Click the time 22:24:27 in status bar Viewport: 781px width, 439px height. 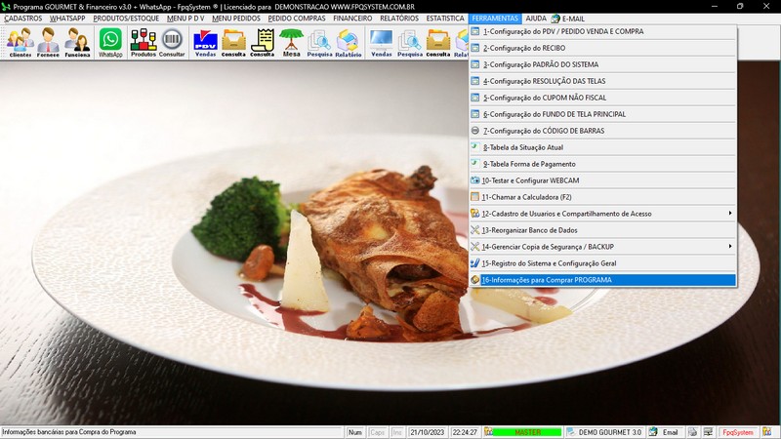pos(465,432)
